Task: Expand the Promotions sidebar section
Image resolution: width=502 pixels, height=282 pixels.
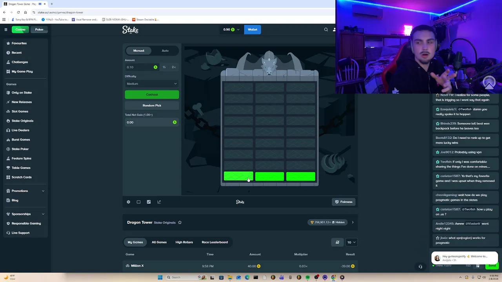Action: click(43, 191)
